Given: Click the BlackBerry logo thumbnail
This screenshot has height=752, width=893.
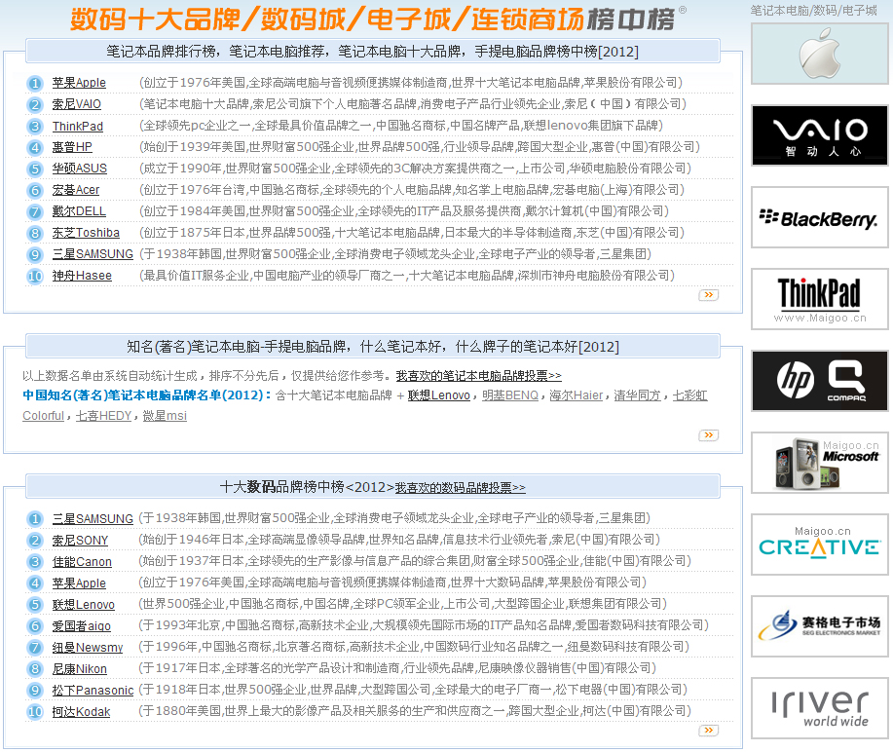Looking at the screenshot, I should click(x=820, y=217).
